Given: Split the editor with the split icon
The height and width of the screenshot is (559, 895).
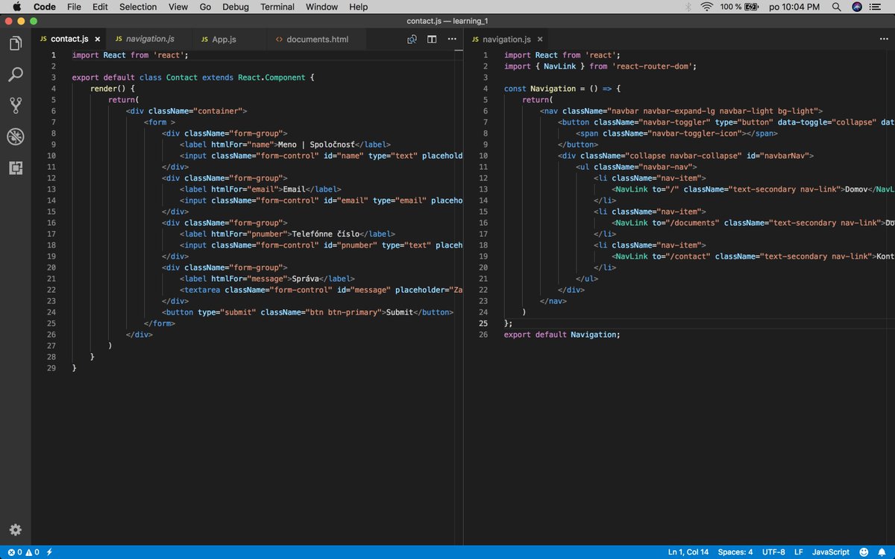Looking at the screenshot, I should [x=431, y=40].
